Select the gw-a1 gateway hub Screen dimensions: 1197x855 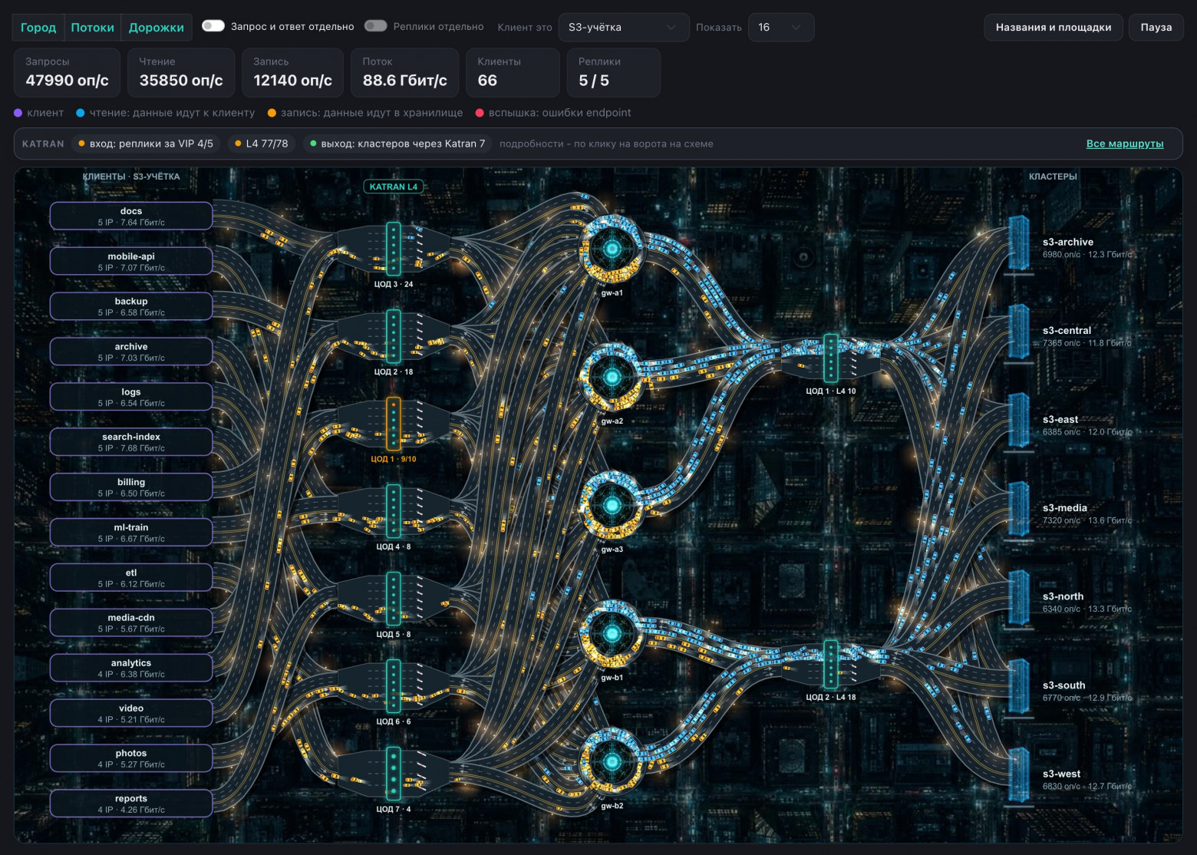[x=612, y=249]
